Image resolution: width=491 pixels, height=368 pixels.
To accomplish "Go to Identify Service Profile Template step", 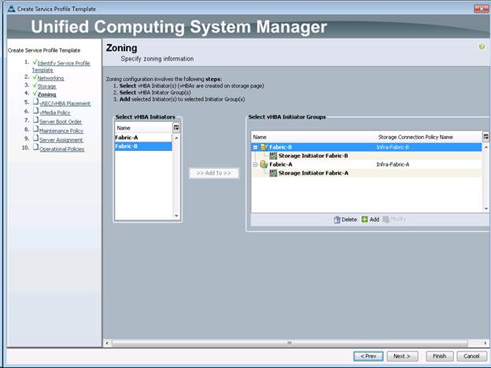I will tap(61, 67).
